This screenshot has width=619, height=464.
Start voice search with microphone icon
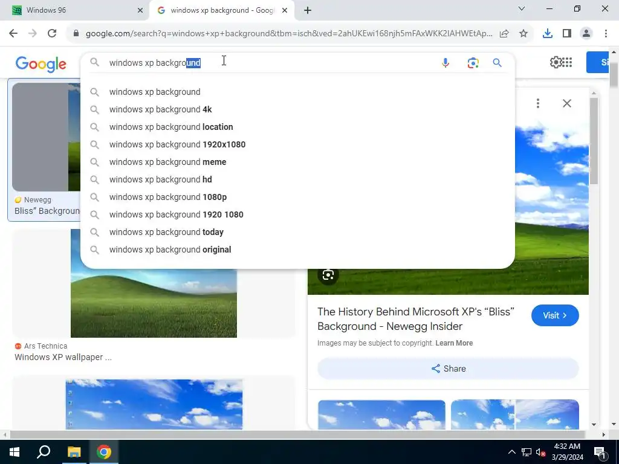(446, 63)
